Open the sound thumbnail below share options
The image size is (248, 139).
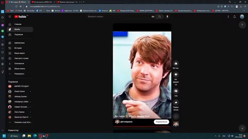point(176,124)
